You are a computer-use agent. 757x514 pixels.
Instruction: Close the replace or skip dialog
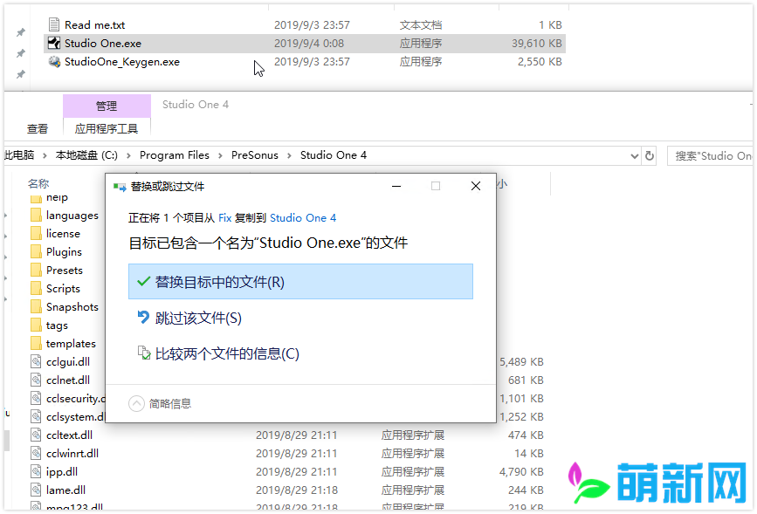476,186
